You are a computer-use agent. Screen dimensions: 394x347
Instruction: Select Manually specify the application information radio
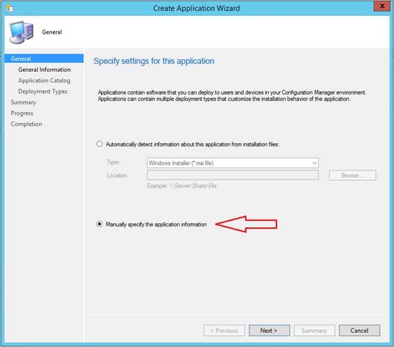tap(99, 224)
